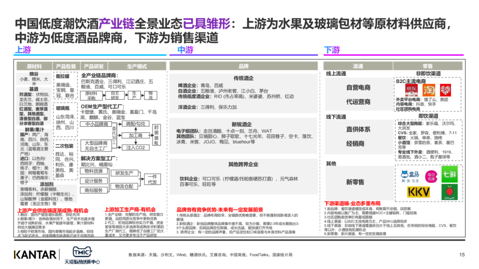479x269 pixels.
Task: Select the 原材料 column header
Action: 34,66
